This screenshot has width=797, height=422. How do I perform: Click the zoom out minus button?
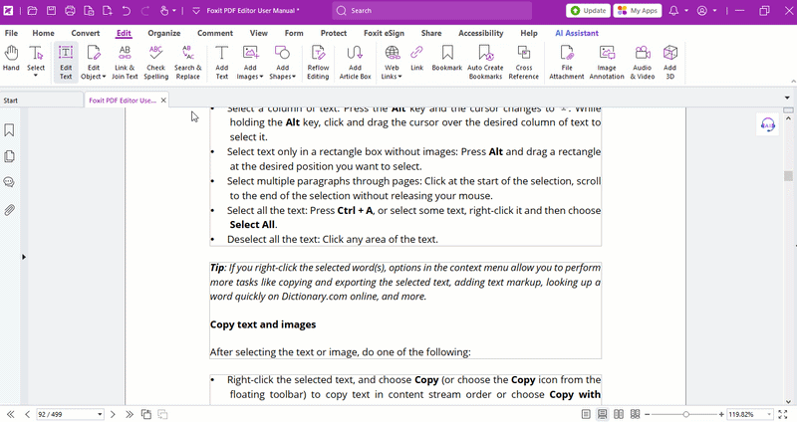tap(648, 414)
